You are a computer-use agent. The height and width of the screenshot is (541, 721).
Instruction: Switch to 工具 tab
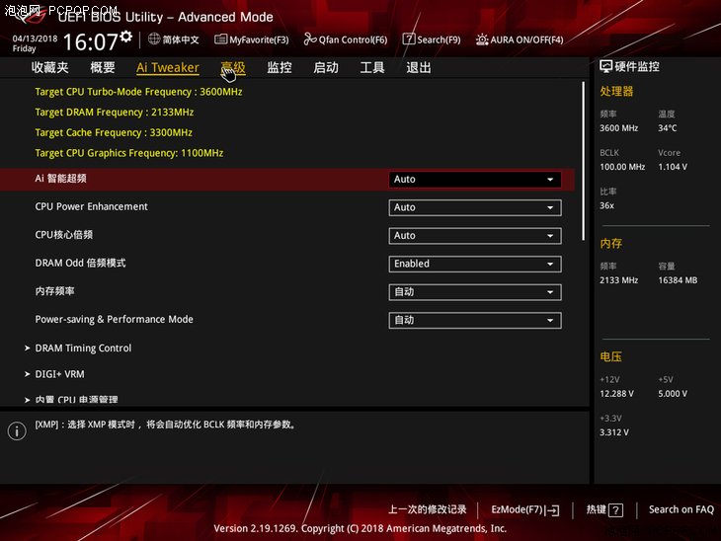pos(372,67)
